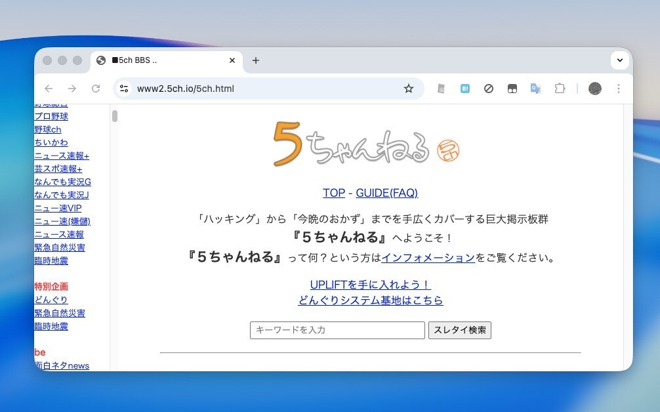660x412 pixels.
Task: Open site information icon in address bar
Action: click(124, 89)
